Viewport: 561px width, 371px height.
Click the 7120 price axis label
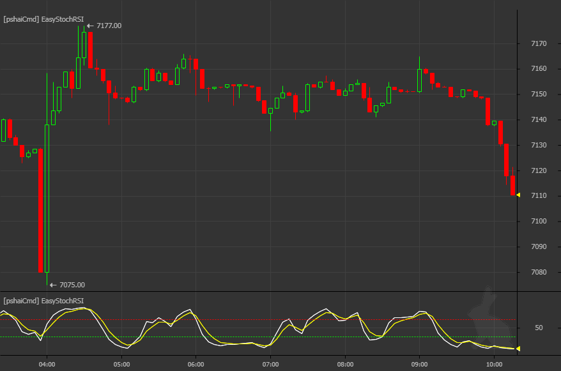pos(539,170)
